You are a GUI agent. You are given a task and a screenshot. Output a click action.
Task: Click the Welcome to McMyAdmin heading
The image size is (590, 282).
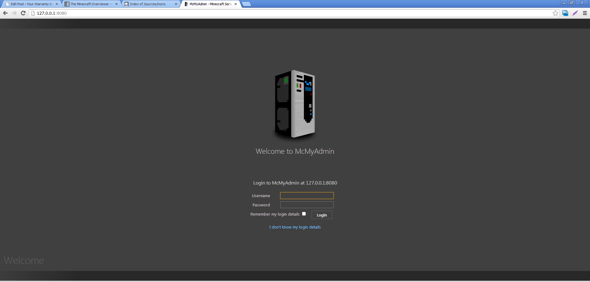295,151
